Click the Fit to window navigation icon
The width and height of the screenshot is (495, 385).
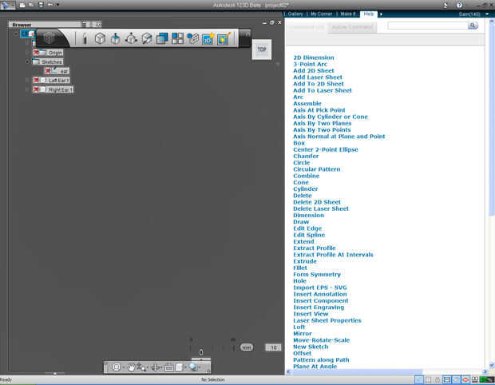(169, 367)
